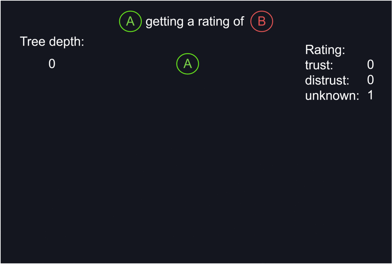Viewport: 392px width, 264px height.
Task: Click the 'trust:' label
Action: [x=319, y=65]
